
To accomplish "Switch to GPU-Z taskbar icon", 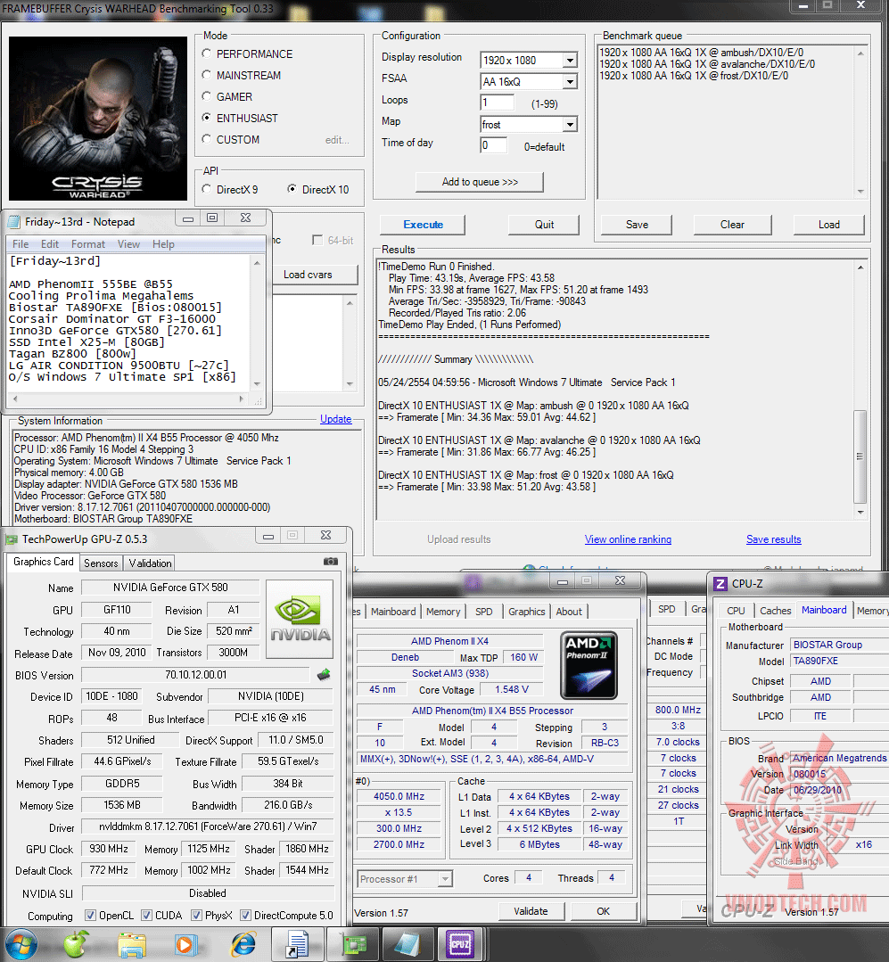I will [355, 944].
